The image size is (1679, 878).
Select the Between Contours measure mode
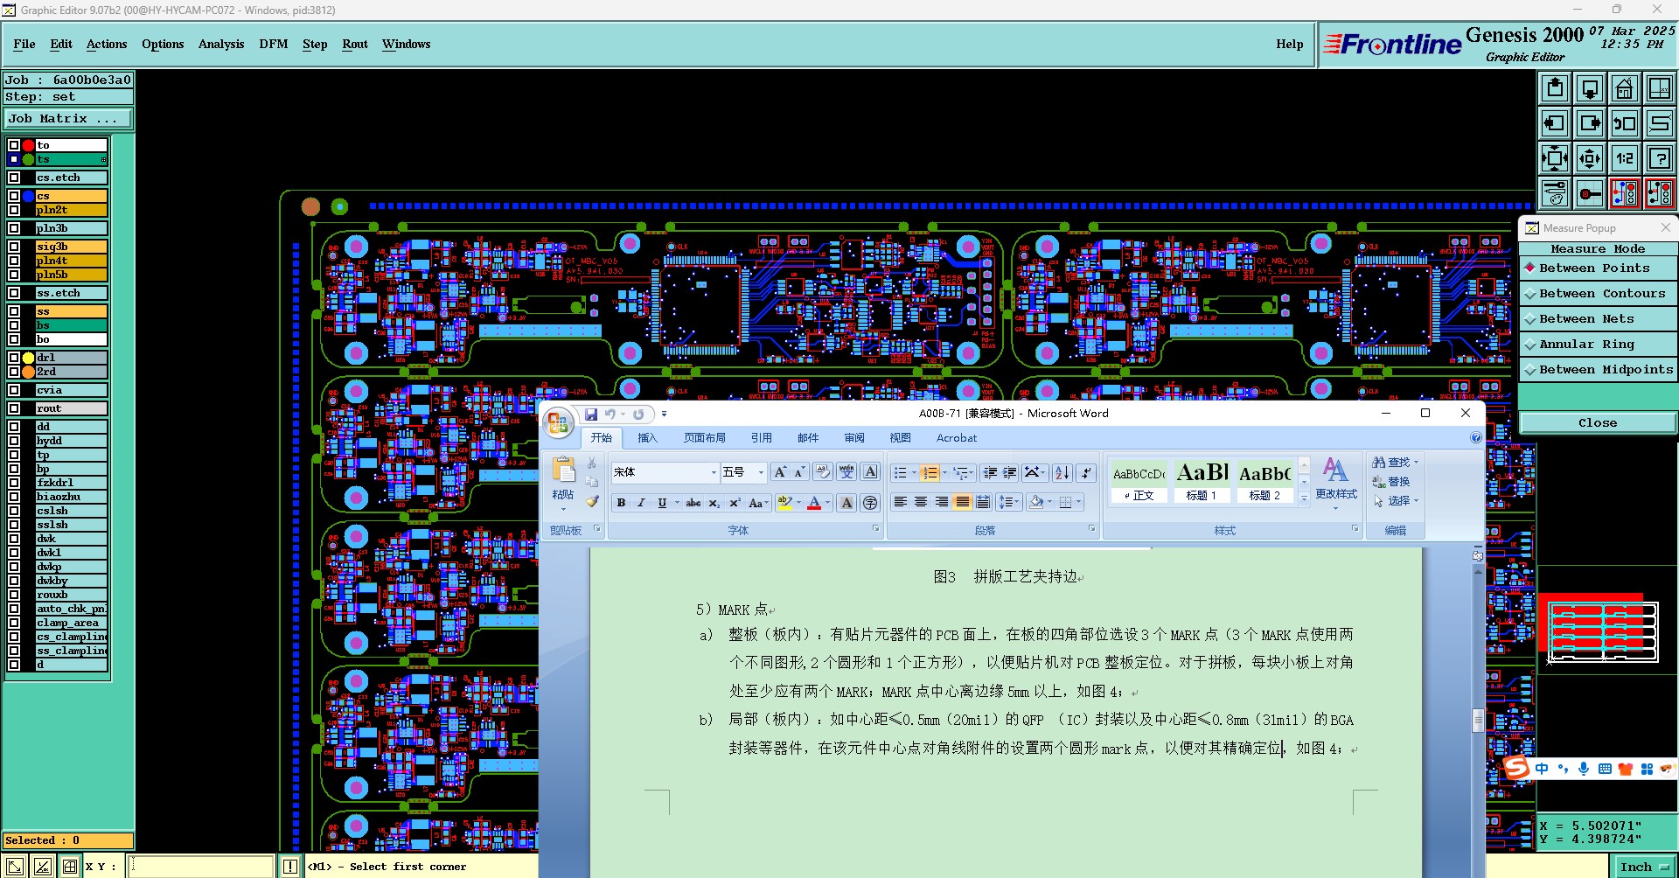pyautogui.click(x=1599, y=294)
